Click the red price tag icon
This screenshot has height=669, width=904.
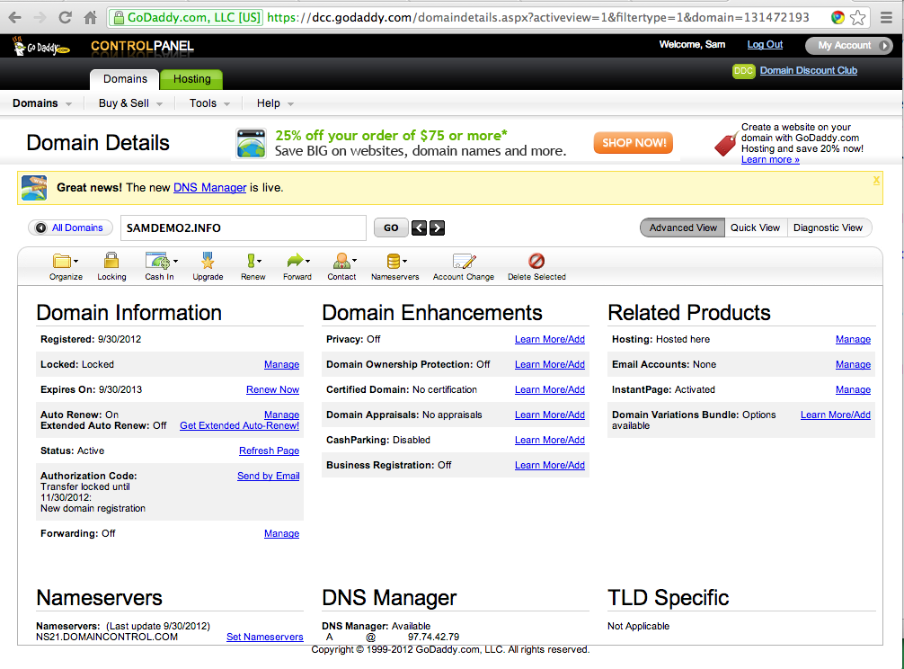pos(726,144)
